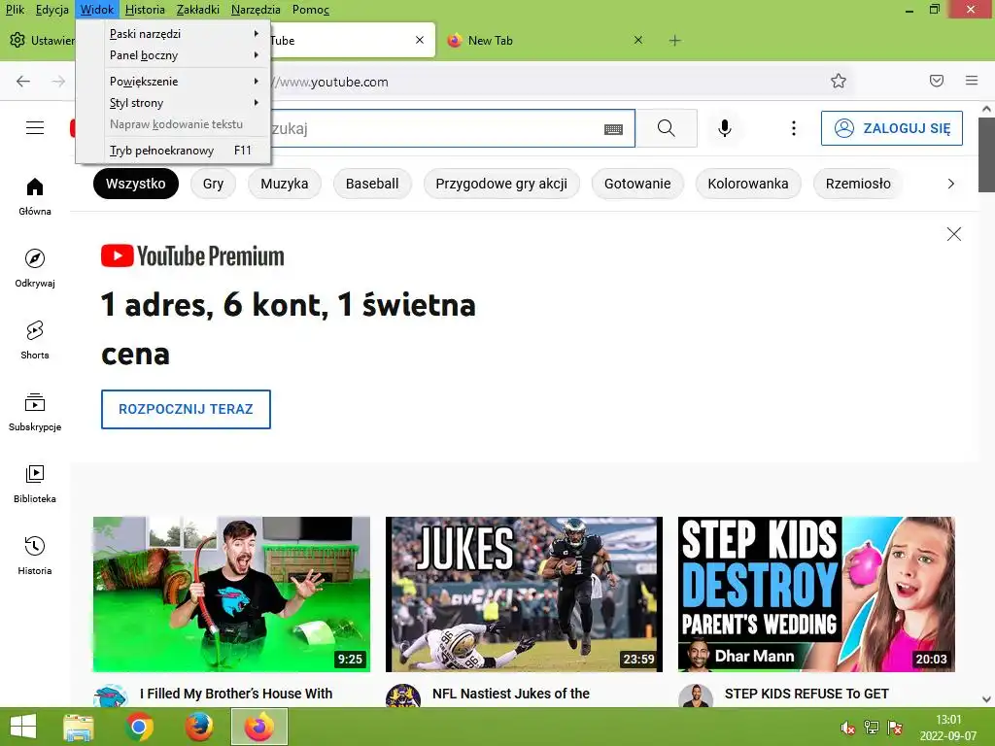Open Shorts in the sidebar

pos(35,340)
